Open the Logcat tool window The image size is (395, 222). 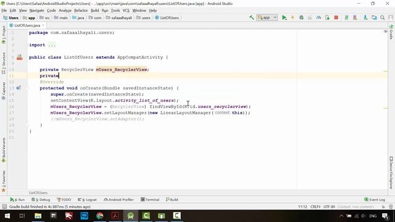tap(87, 200)
